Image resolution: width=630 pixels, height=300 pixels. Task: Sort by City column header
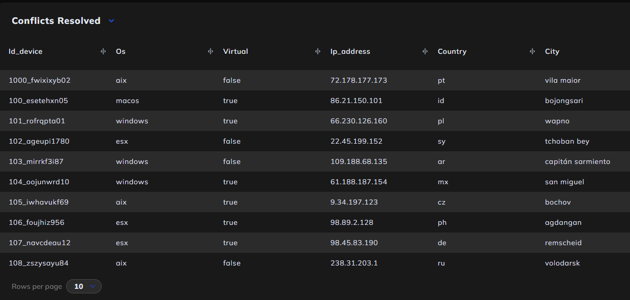click(x=552, y=51)
